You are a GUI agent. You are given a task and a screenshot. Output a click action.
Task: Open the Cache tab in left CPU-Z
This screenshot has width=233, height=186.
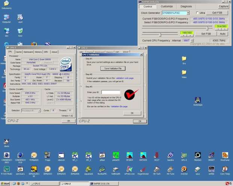[x=18, y=52]
